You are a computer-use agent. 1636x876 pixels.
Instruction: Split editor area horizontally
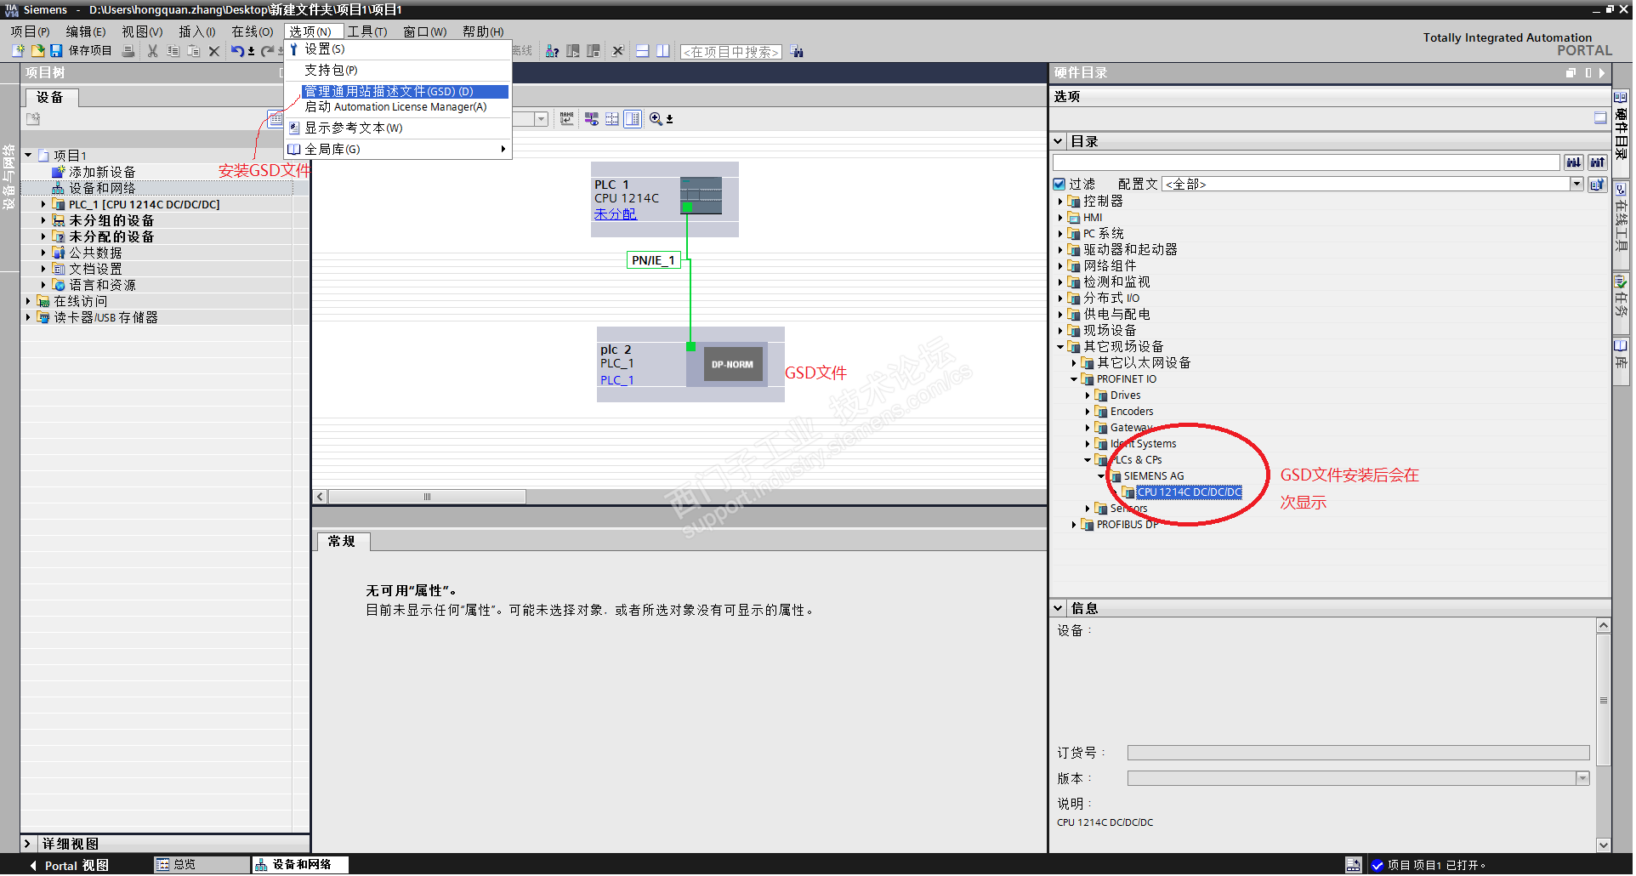pyautogui.click(x=643, y=51)
